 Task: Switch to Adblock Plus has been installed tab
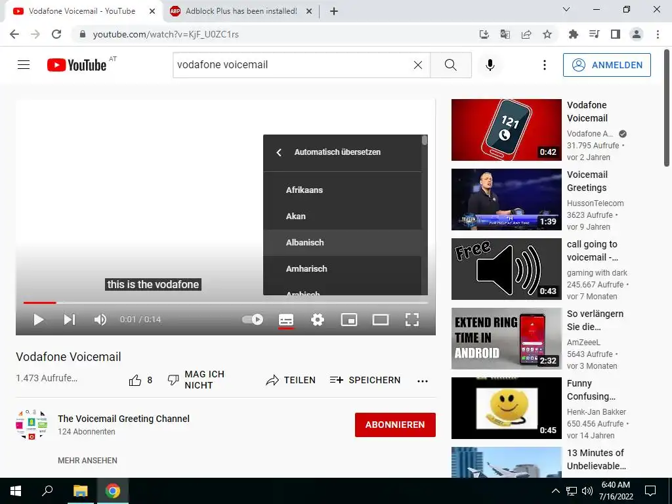point(241,11)
